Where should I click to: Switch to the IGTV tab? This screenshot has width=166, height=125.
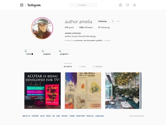coord(82,67)
